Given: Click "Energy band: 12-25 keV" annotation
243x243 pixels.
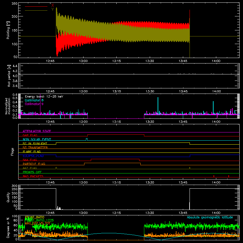Looking at the screenshot, I should [x=44, y=96].
